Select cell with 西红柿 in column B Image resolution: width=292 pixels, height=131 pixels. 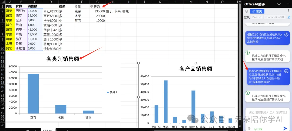click(21, 11)
